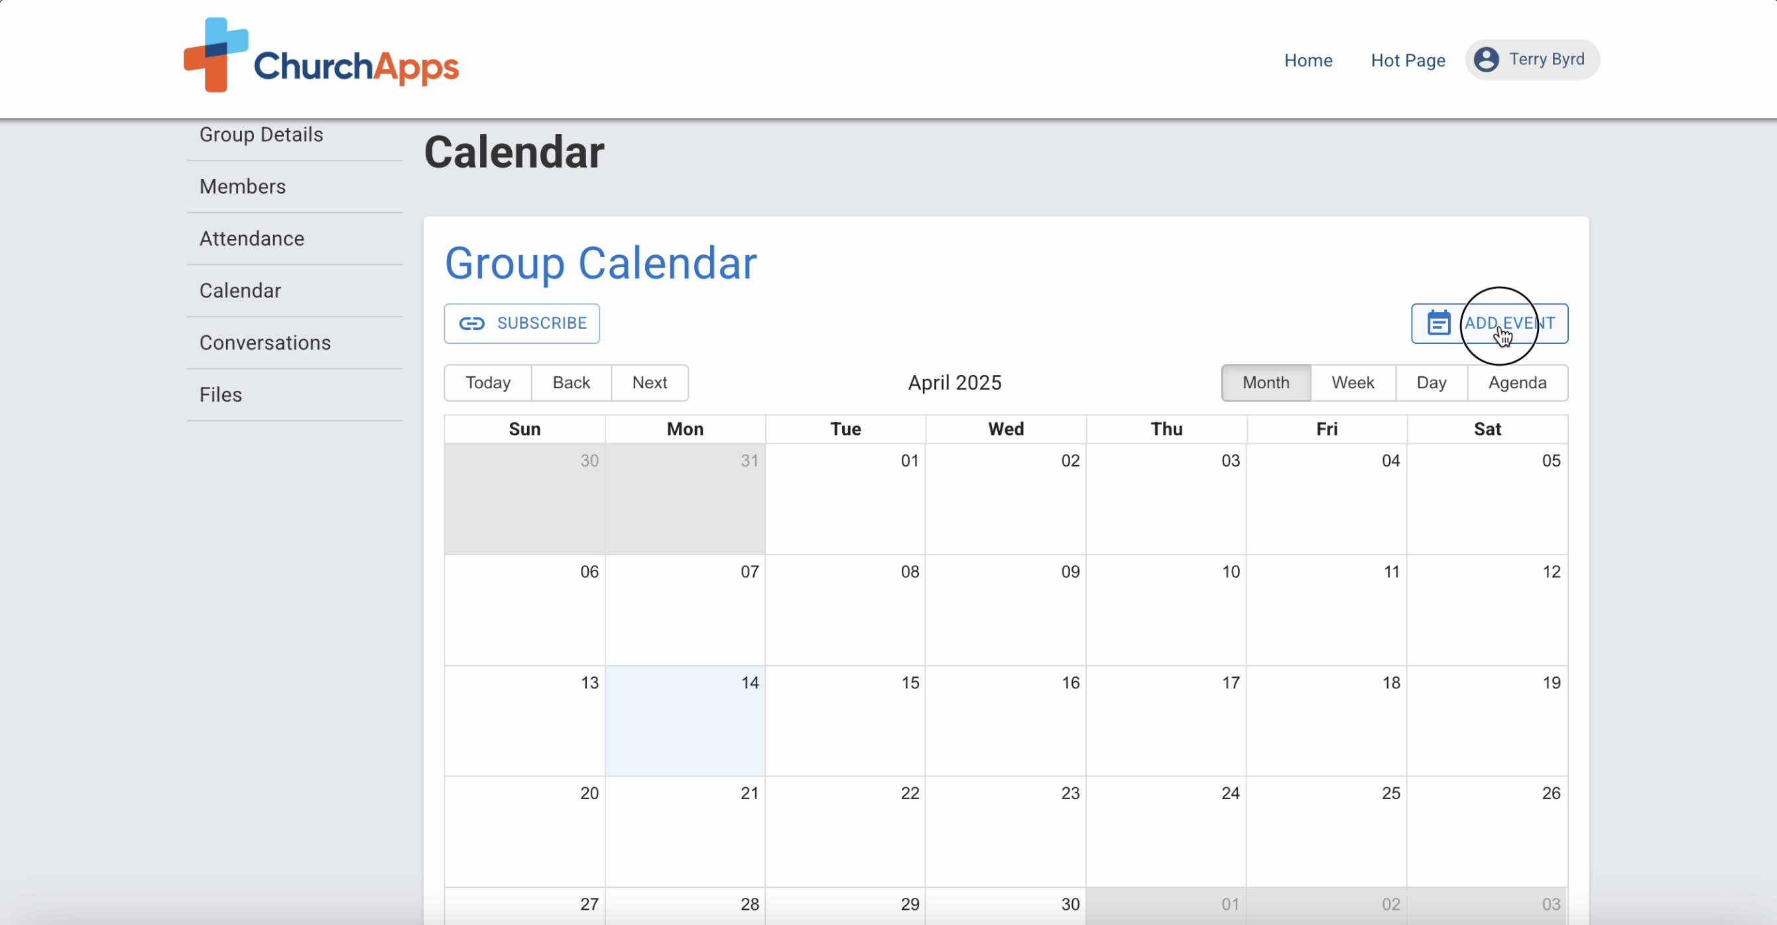
Task: Open the Hot Page link
Action: point(1407,61)
